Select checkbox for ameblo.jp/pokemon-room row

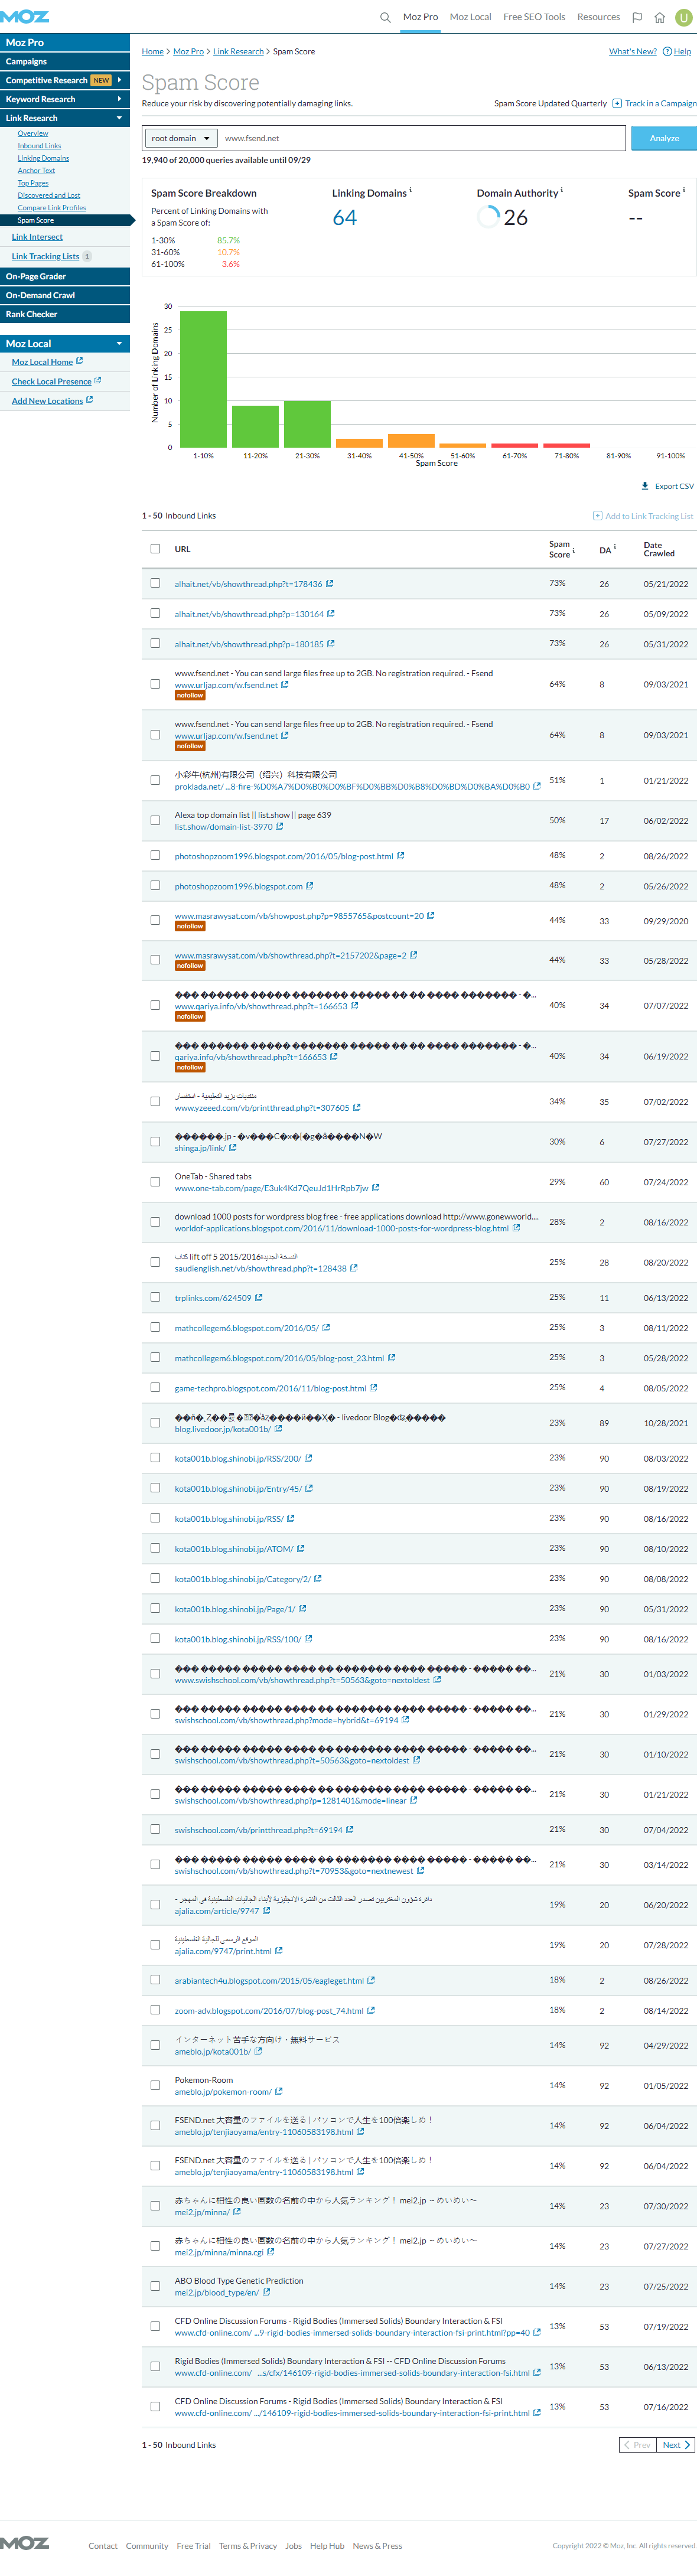155,2085
